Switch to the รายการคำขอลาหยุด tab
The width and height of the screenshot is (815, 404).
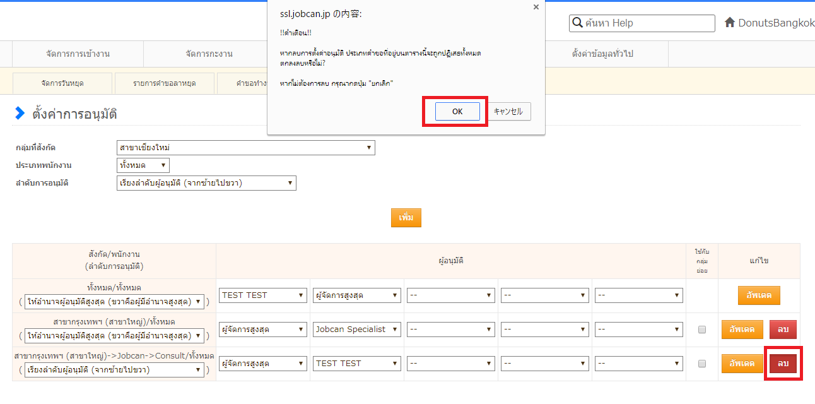(164, 83)
